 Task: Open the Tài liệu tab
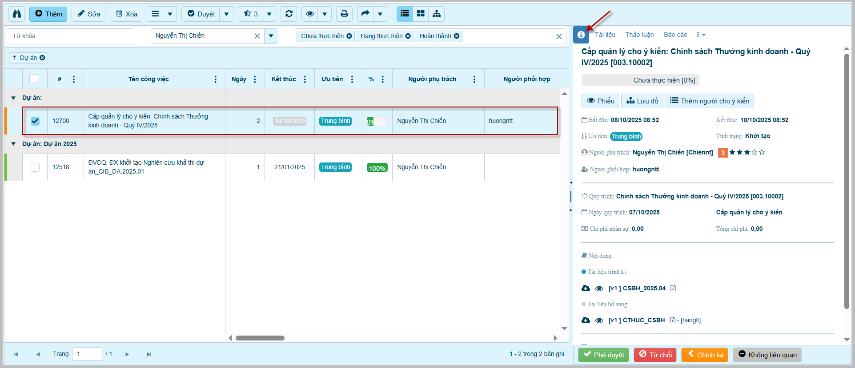(605, 35)
